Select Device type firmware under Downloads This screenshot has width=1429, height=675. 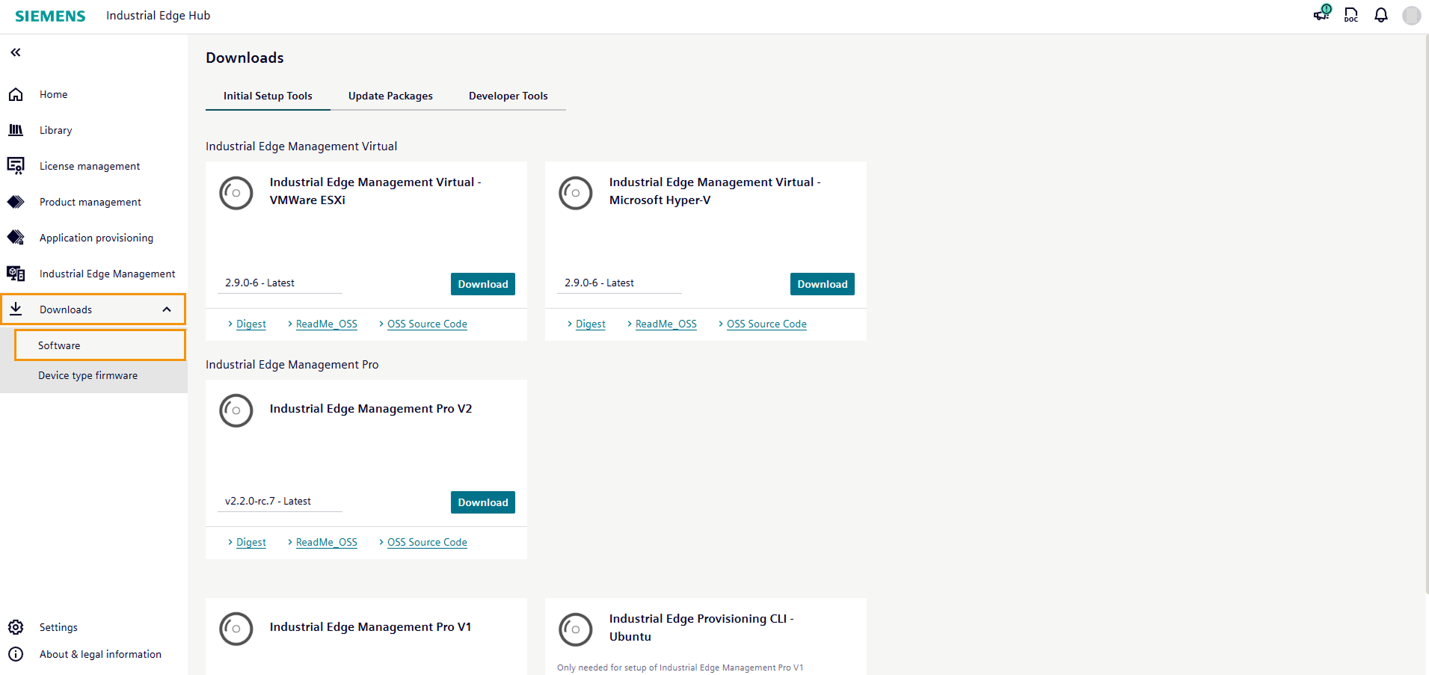[88, 375]
